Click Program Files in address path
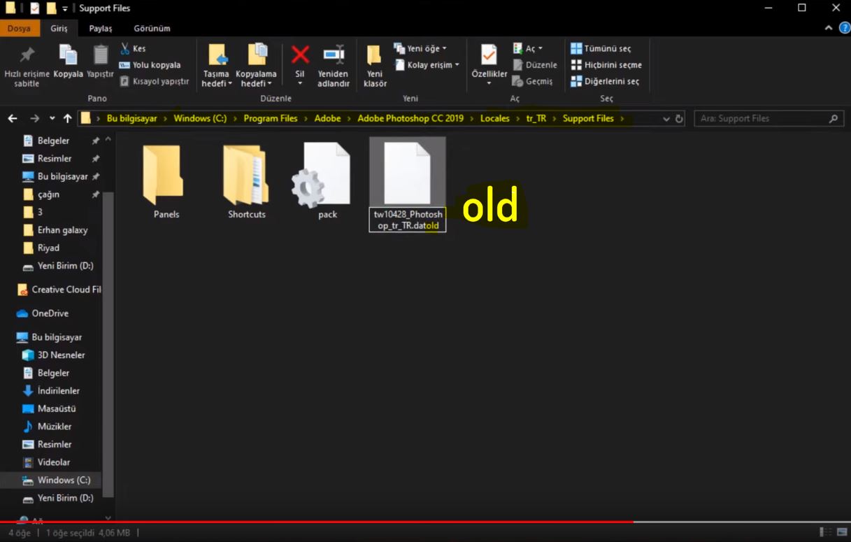Screen dimensions: 851x542 click(271, 119)
